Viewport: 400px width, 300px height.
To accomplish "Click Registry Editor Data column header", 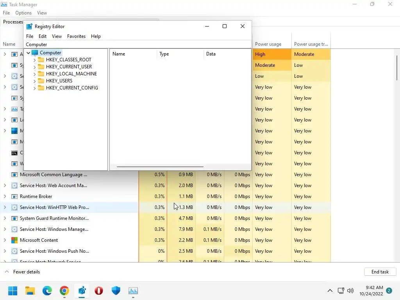I will (x=227, y=54).
